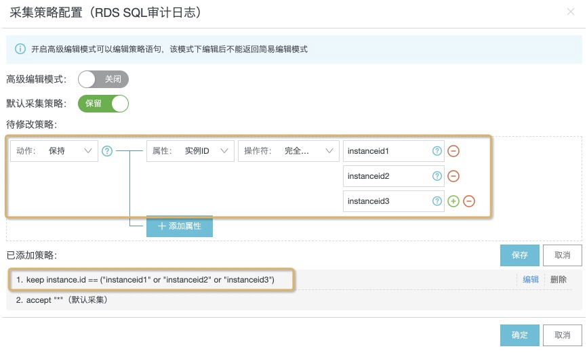Viewport: 587px width, 355px height.
Task: Click help icon in instanceid3 field
Action: coord(437,201)
